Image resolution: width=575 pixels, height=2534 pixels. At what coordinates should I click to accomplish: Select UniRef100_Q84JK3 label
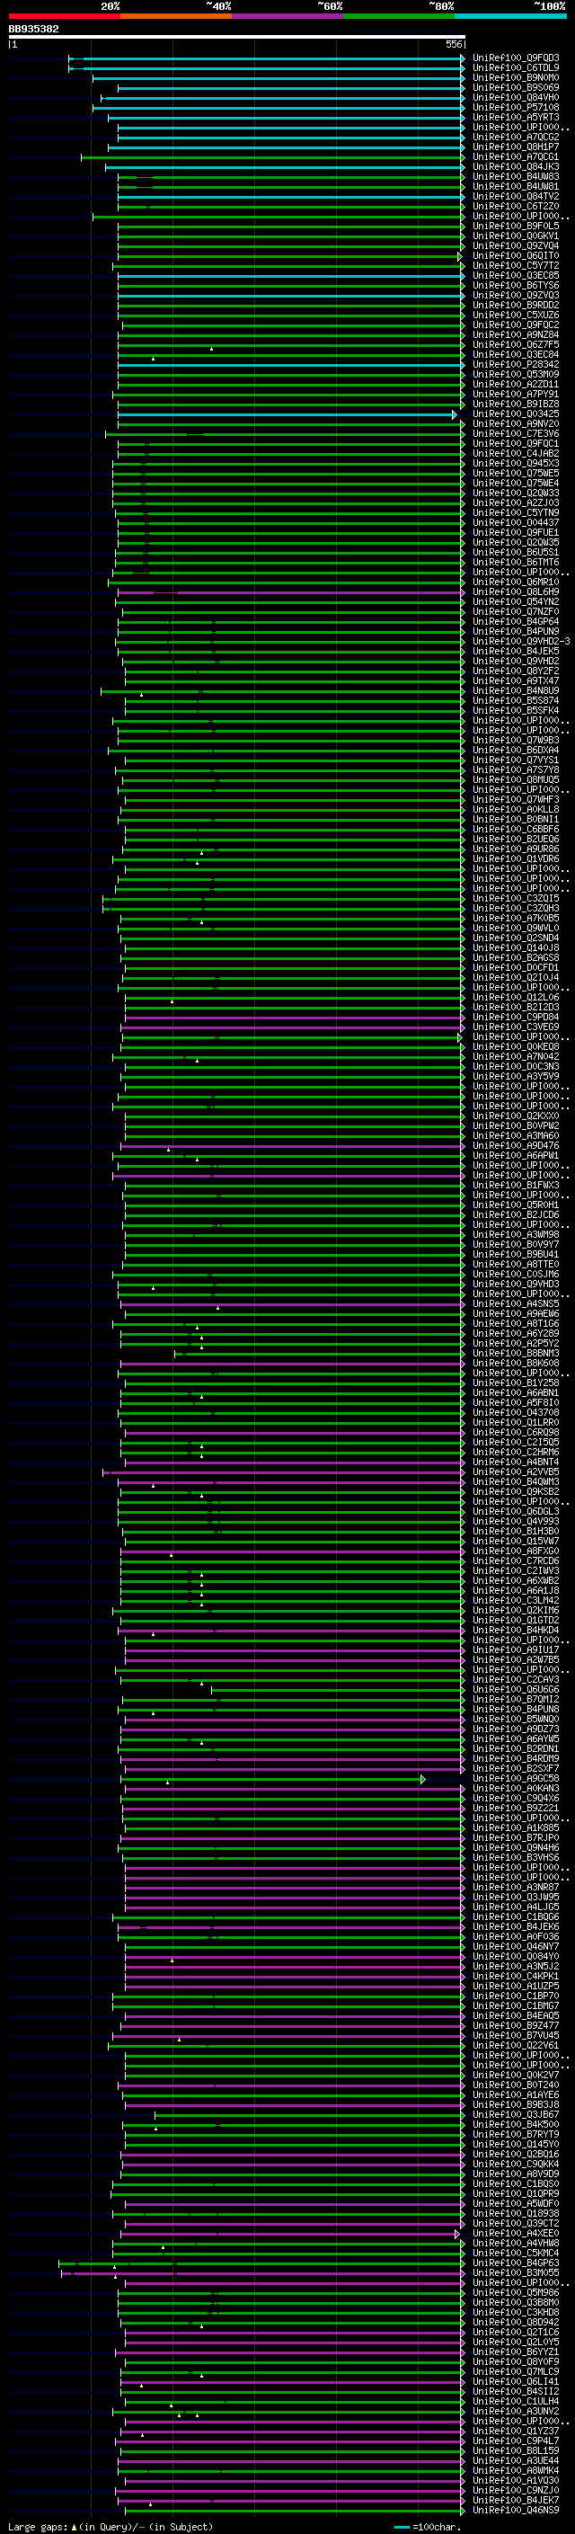pos(515,166)
